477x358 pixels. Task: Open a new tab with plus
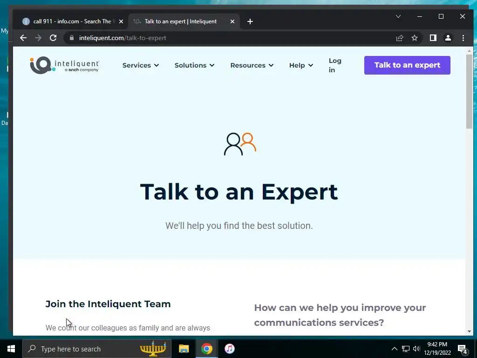coord(250,21)
